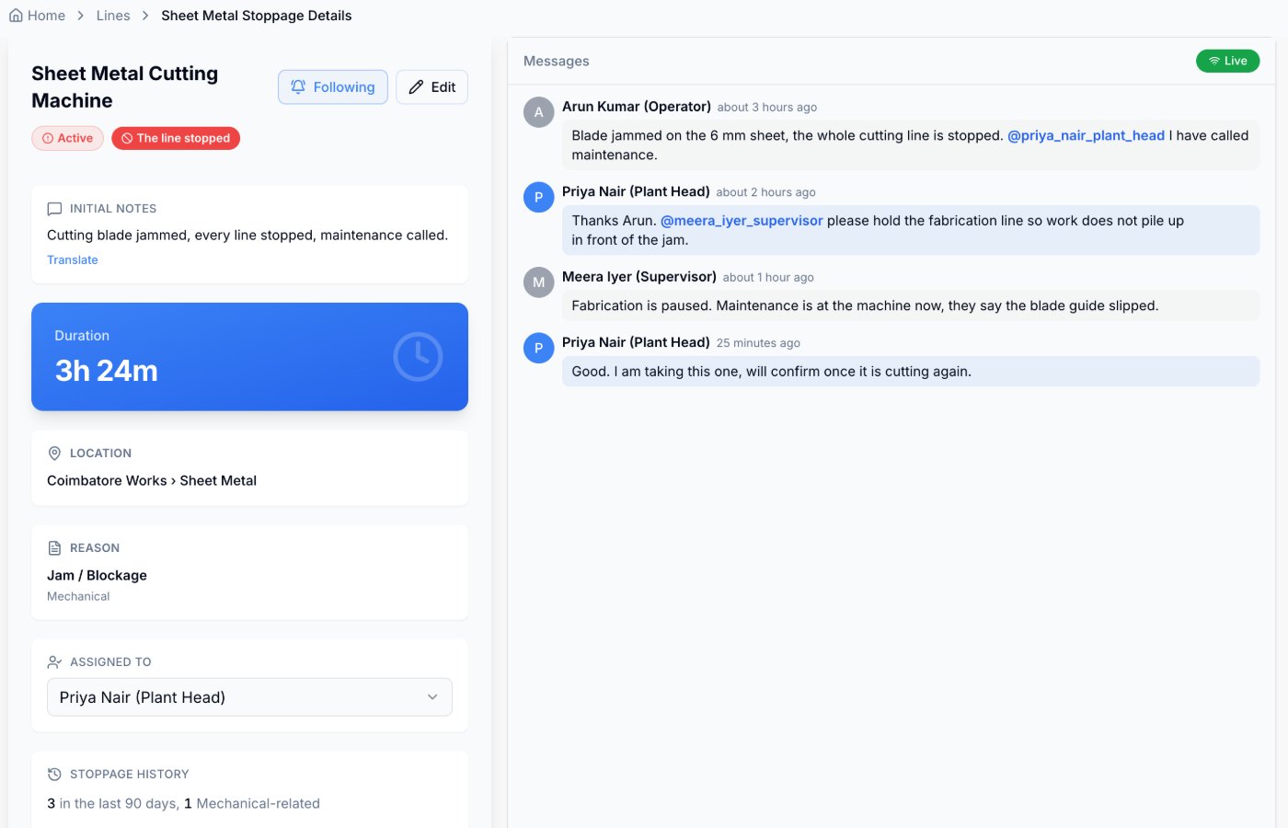Image resolution: width=1288 pixels, height=828 pixels.
Task: Click the Reason document icon
Action: pyautogui.click(x=54, y=547)
